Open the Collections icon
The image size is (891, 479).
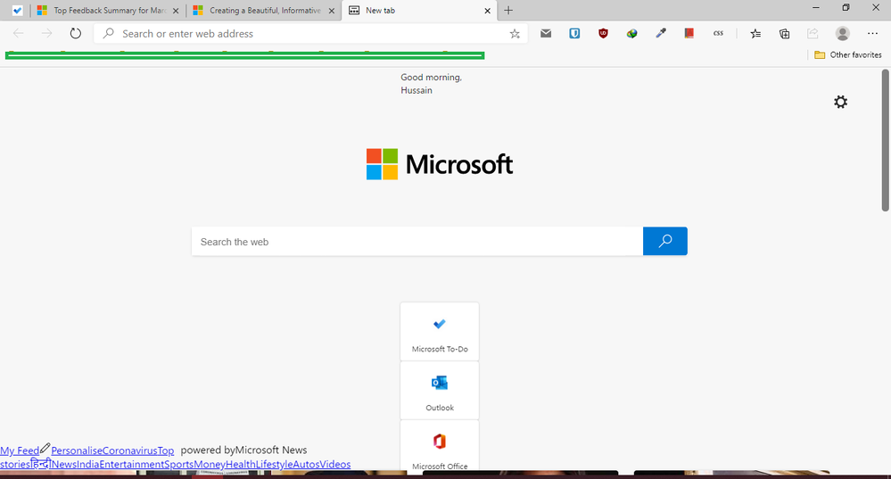[784, 34]
